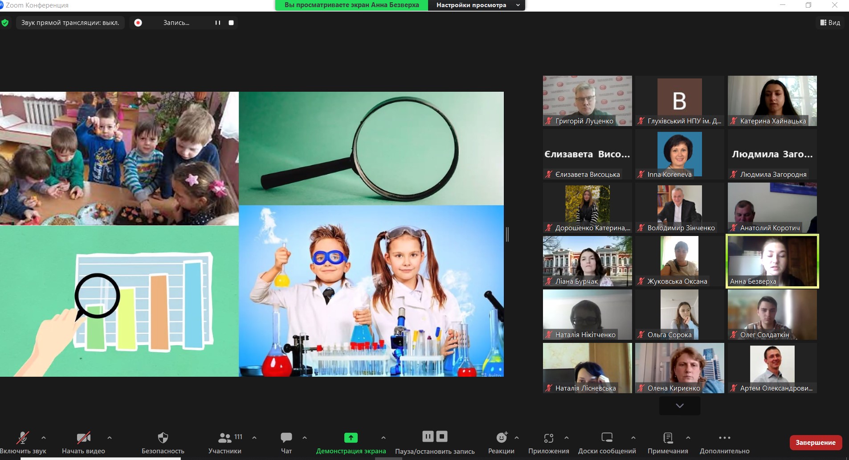The image size is (849, 460).
Task: Click the muted mic icon on Ольга Сорока
Action: [641, 334]
